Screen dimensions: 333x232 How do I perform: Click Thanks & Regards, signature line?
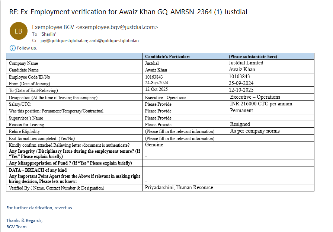coord(25,220)
